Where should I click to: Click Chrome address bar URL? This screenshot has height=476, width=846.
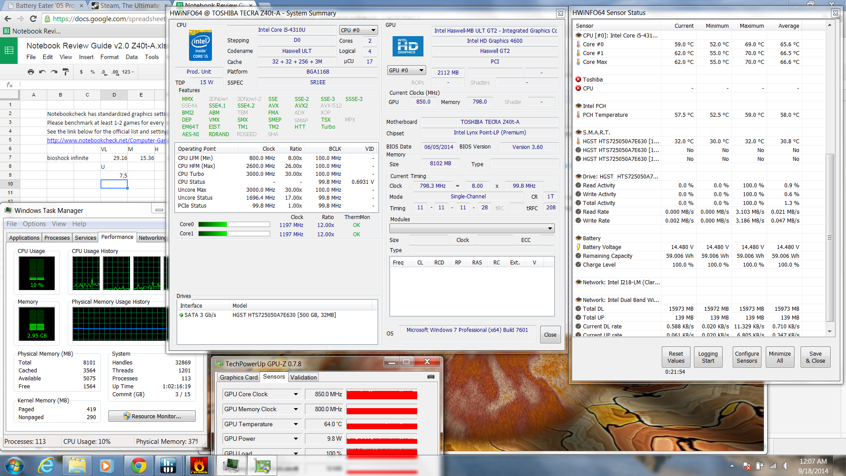tap(109, 19)
